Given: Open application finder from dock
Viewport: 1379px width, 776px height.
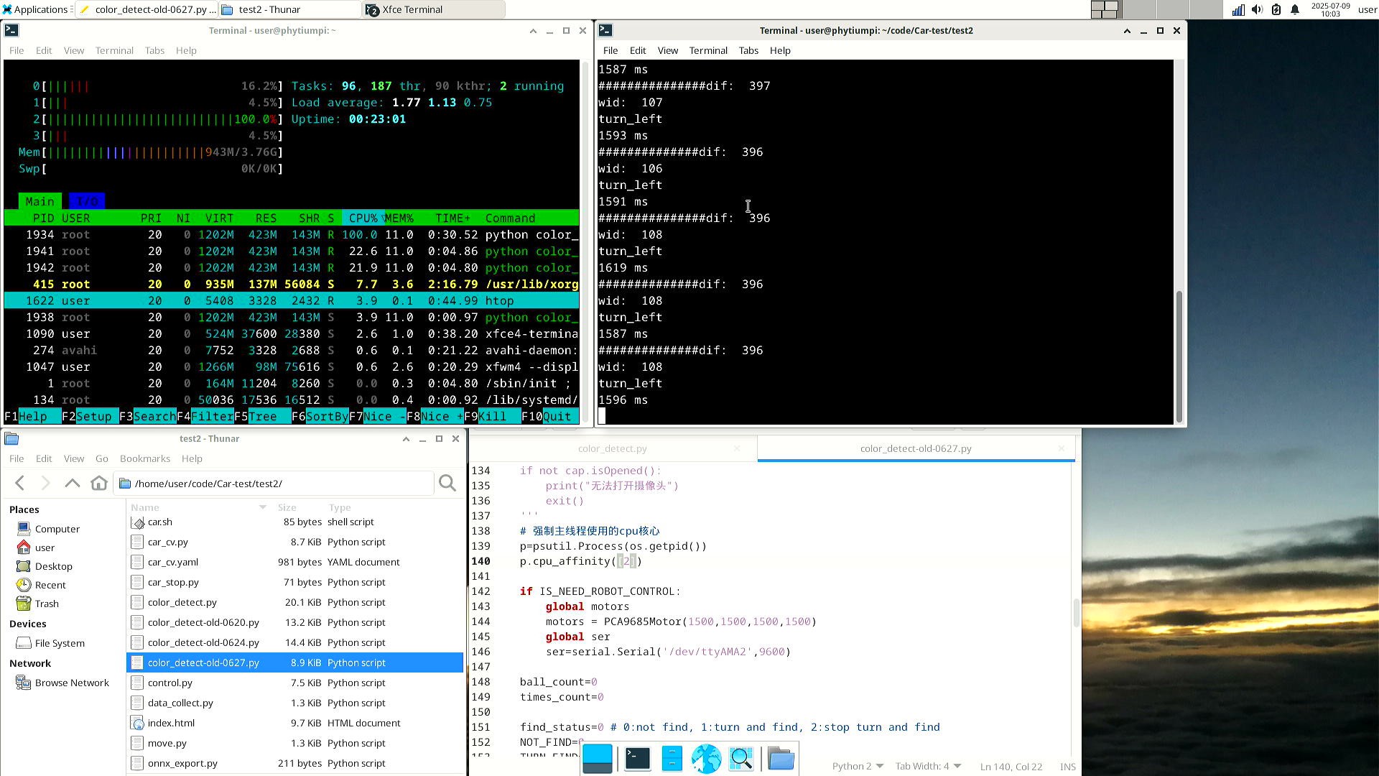Looking at the screenshot, I should pyautogui.click(x=741, y=759).
